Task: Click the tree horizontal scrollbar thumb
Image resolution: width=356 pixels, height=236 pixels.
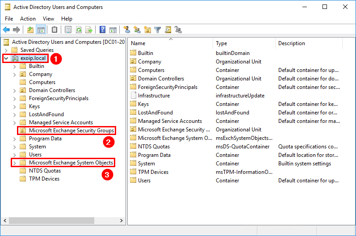Action: coord(51,220)
